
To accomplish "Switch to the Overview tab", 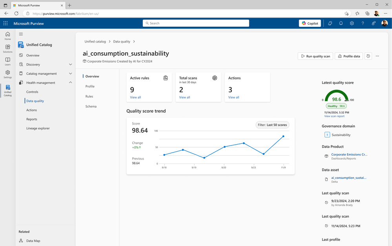I will [x=92, y=76].
